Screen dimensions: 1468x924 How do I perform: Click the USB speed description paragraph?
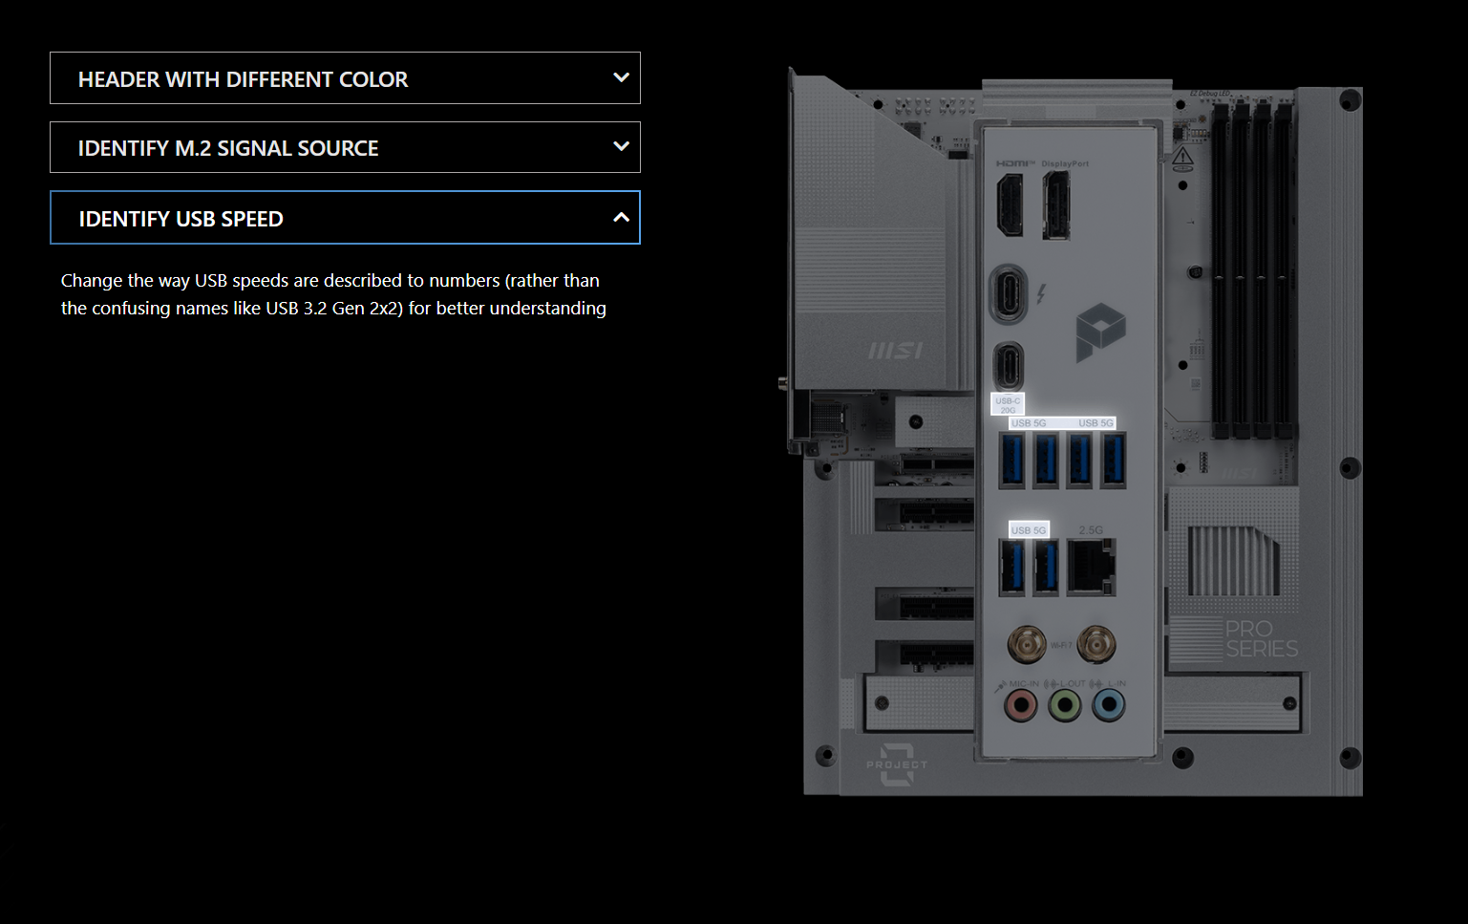[333, 294]
